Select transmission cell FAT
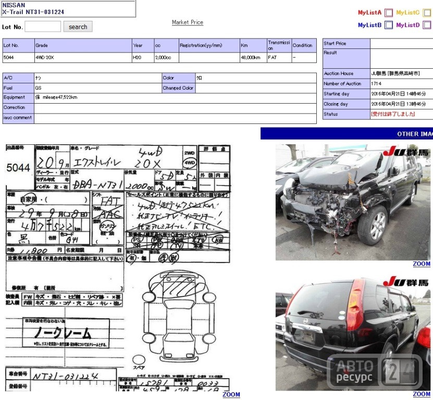Image resolution: width=433 pixels, height=400 pixels. (279, 57)
